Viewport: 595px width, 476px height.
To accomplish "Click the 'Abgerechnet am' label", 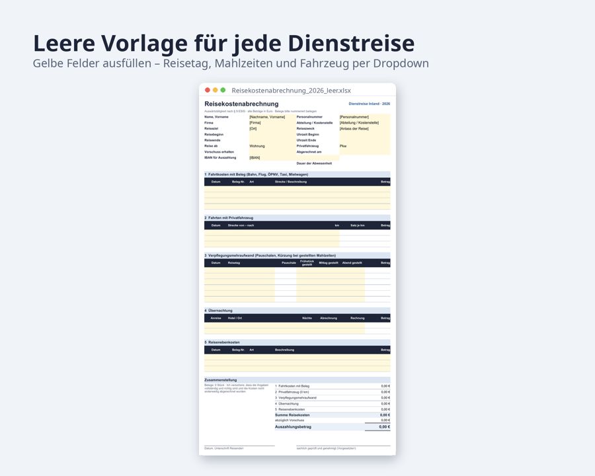I will (309, 152).
